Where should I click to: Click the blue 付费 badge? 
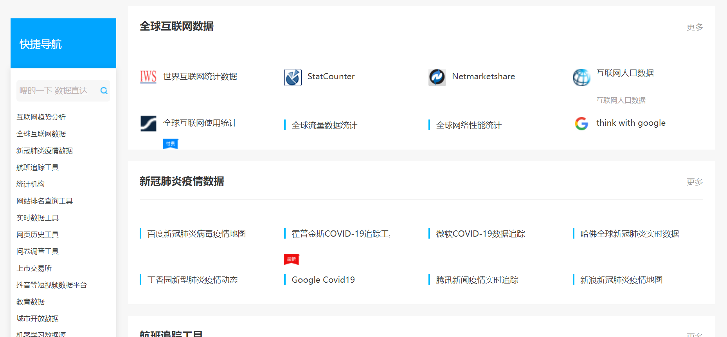click(171, 144)
